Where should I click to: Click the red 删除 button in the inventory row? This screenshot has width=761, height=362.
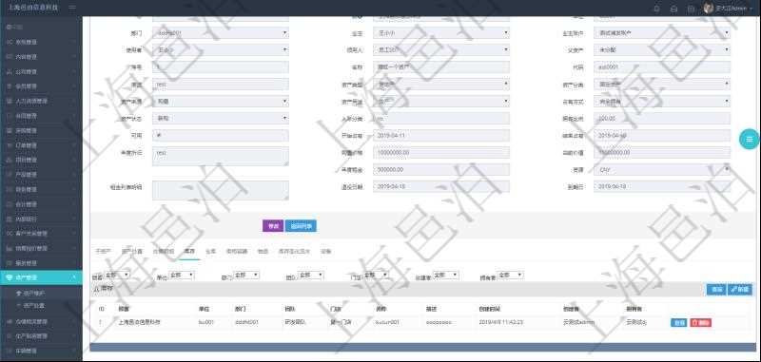(700, 322)
